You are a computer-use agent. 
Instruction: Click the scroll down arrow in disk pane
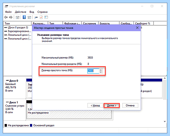(x=165, y=121)
